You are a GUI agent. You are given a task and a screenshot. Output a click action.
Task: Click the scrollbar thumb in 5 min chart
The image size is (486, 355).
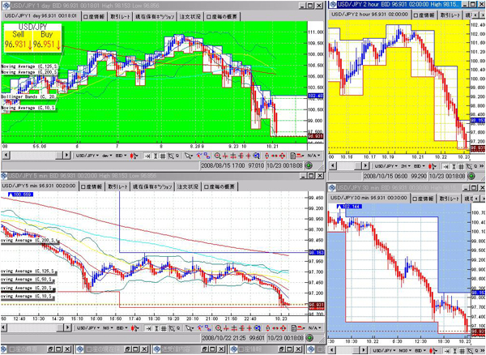click(59, 327)
